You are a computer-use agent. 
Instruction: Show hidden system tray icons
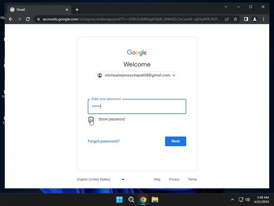coord(233,200)
